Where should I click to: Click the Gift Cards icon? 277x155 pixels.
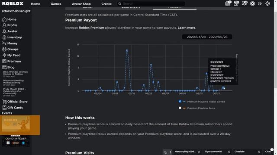click(x=4, y=108)
